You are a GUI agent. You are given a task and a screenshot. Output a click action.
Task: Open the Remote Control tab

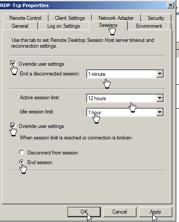click(25, 18)
